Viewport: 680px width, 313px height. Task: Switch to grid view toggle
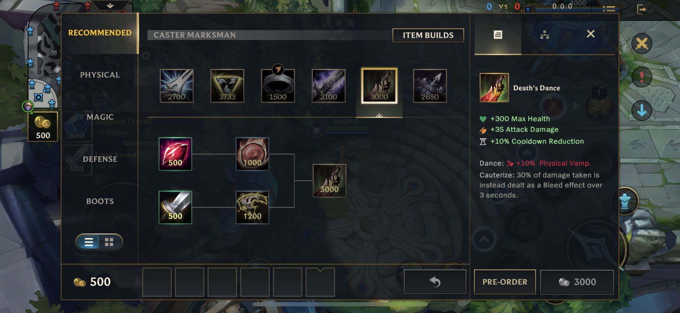(109, 242)
